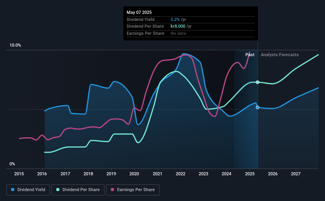Click the May 07 2025 tooltip date

pos(139,12)
